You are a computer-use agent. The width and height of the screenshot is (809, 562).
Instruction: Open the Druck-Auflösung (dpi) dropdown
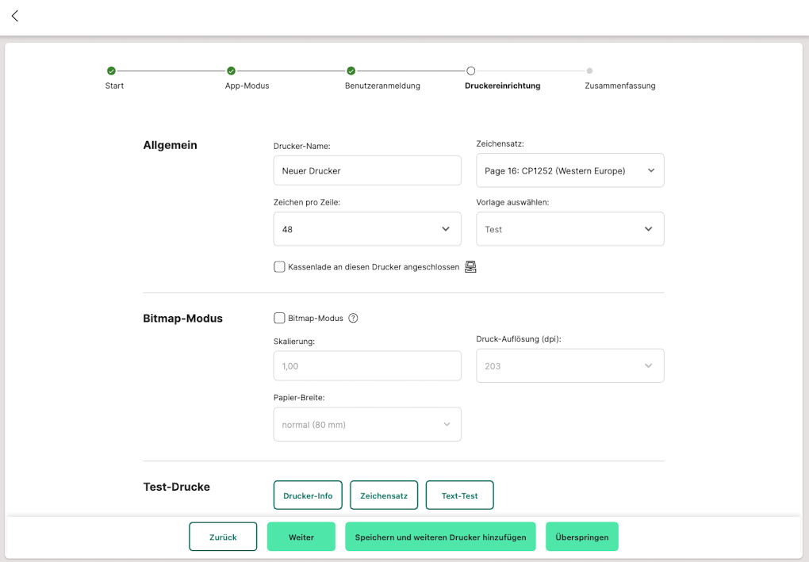(x=569, y=366)
